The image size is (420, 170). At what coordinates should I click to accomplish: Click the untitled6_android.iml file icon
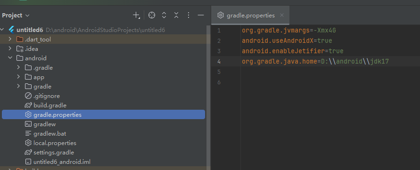click(28, 162)
